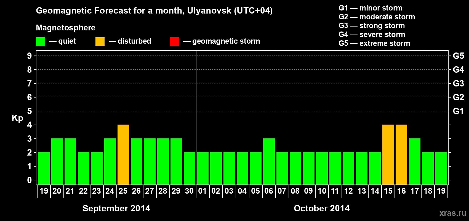469x221 pixels.
Task: Click 'G2 — moderate storm' legend entry
Action: pos(377,17)
